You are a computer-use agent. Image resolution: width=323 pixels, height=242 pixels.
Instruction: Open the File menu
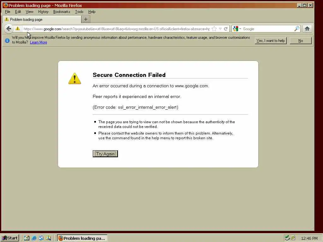[8, 12]
